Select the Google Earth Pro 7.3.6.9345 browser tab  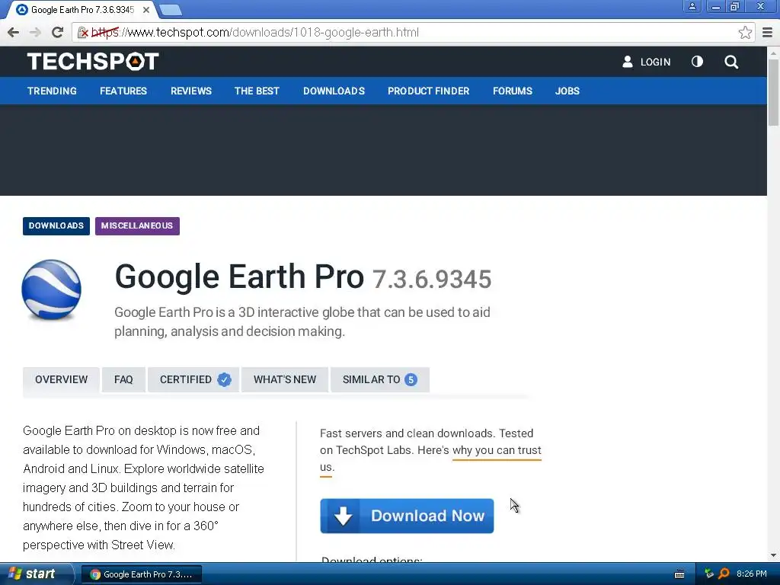pyautogui.click(x=82, y=9)
